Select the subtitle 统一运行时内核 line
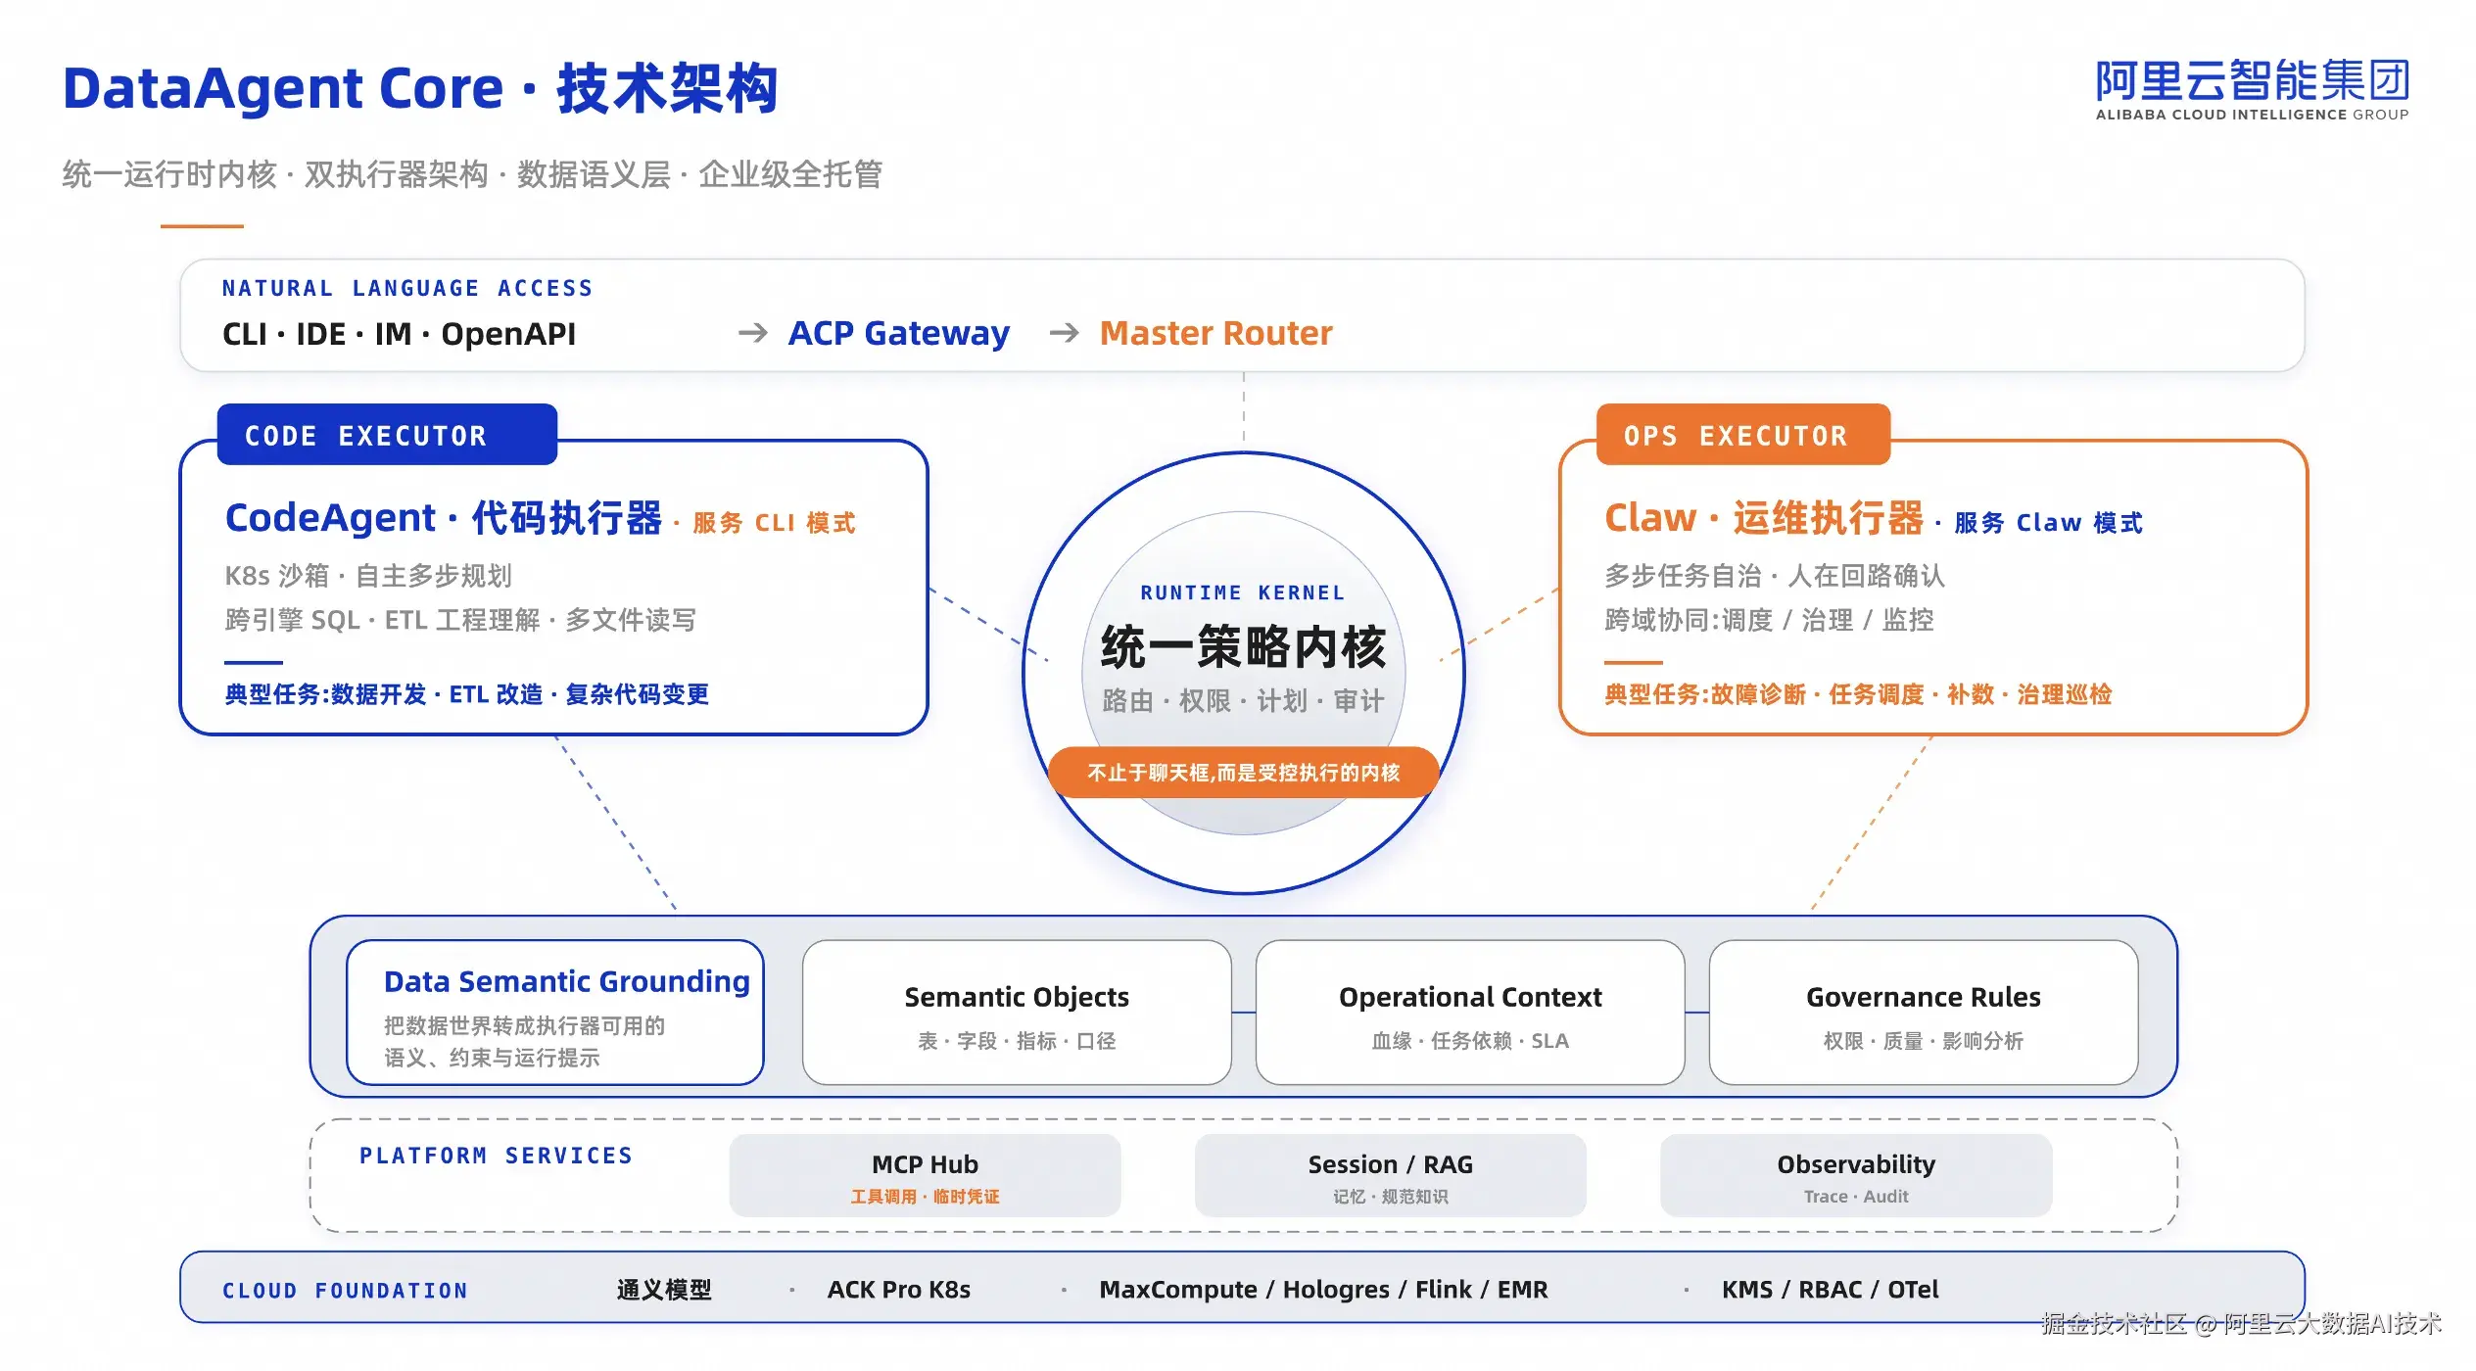 point(472,174)
